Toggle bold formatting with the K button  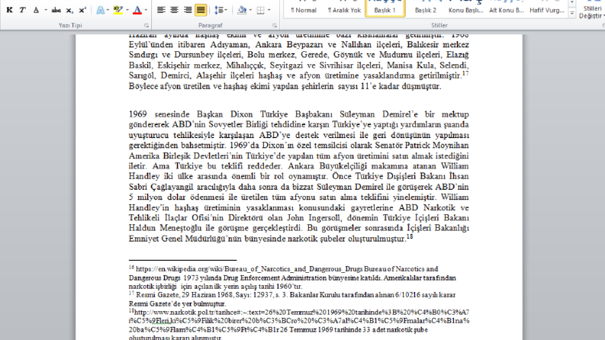click(9, 10)
